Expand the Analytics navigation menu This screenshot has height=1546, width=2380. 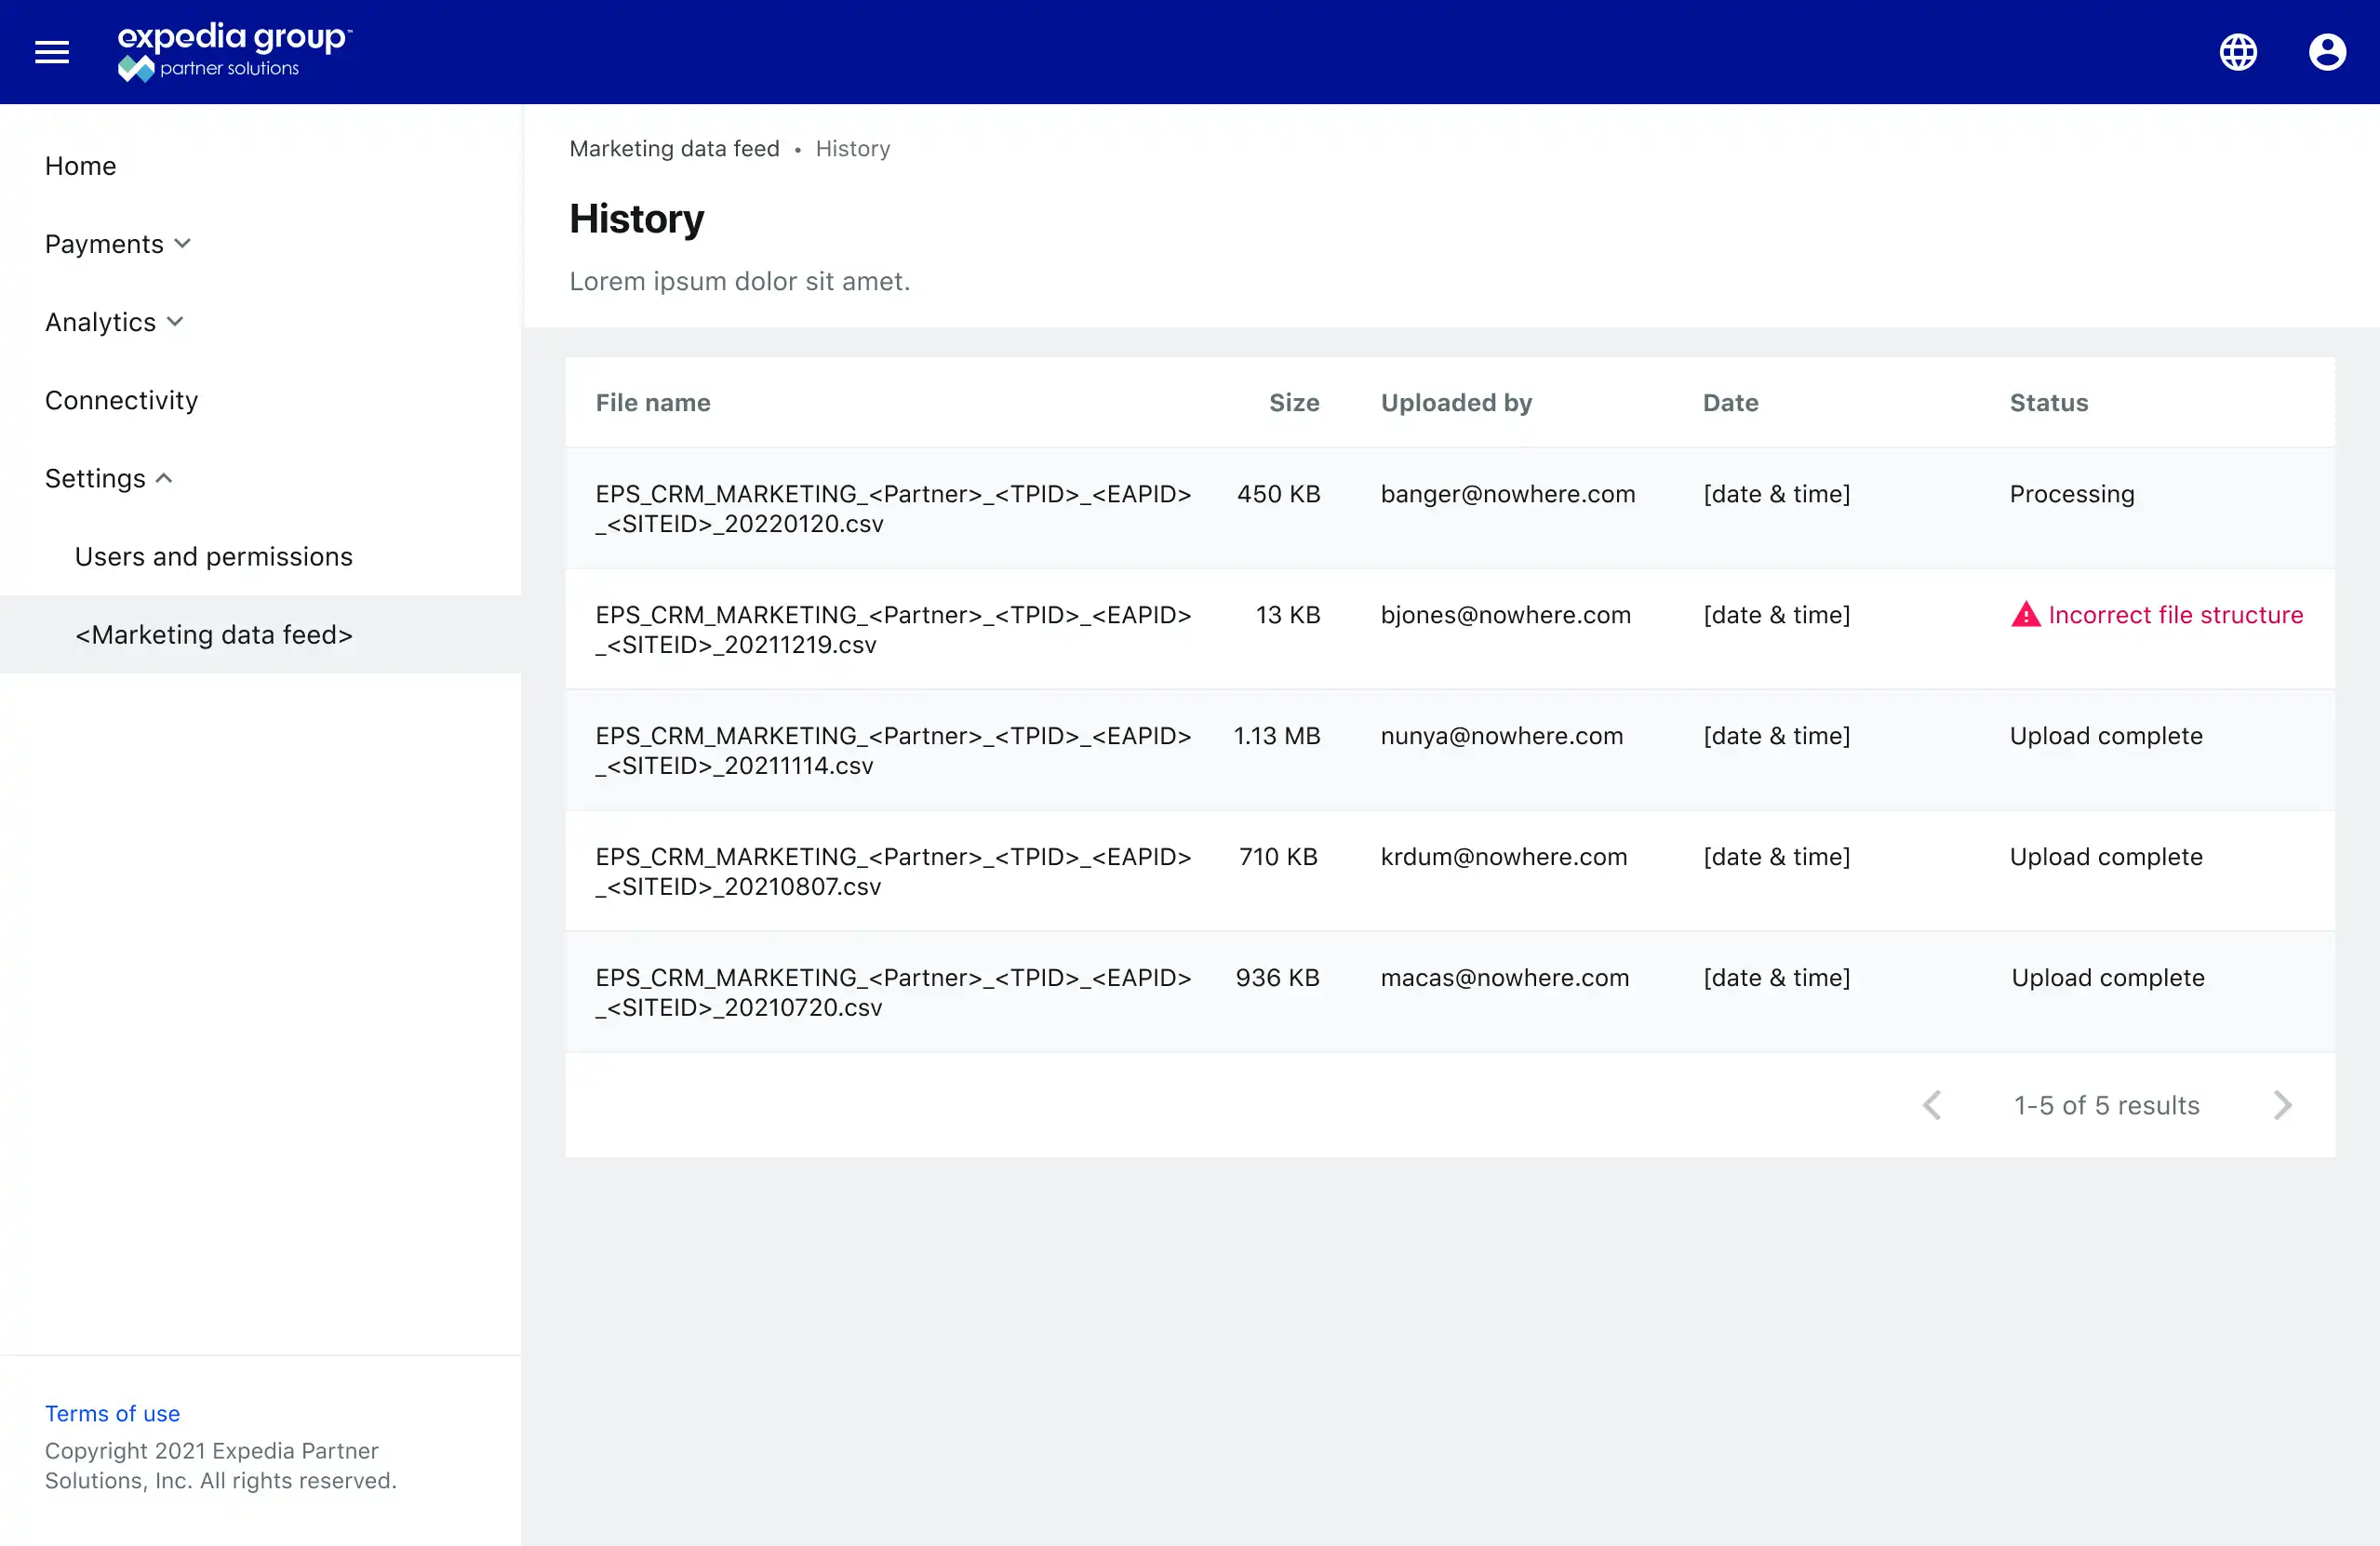coord(113,321)
